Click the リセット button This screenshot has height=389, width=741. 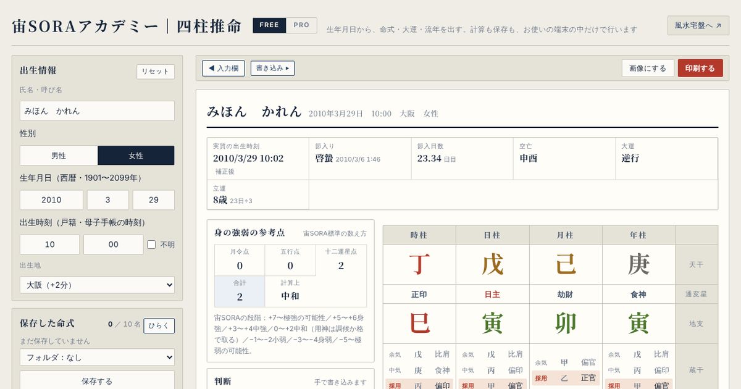pos(156,72)
